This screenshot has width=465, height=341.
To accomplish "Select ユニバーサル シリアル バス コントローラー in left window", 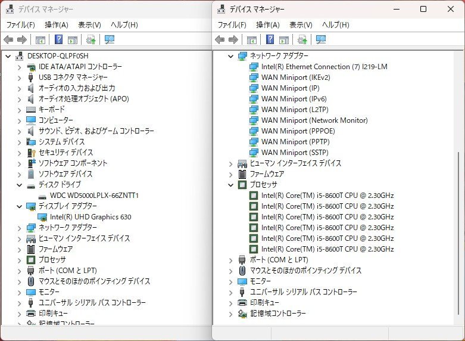I will point(92,303).
